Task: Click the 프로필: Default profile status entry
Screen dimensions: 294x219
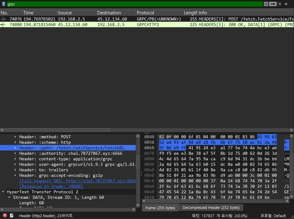Action: (x=273, y=216)
